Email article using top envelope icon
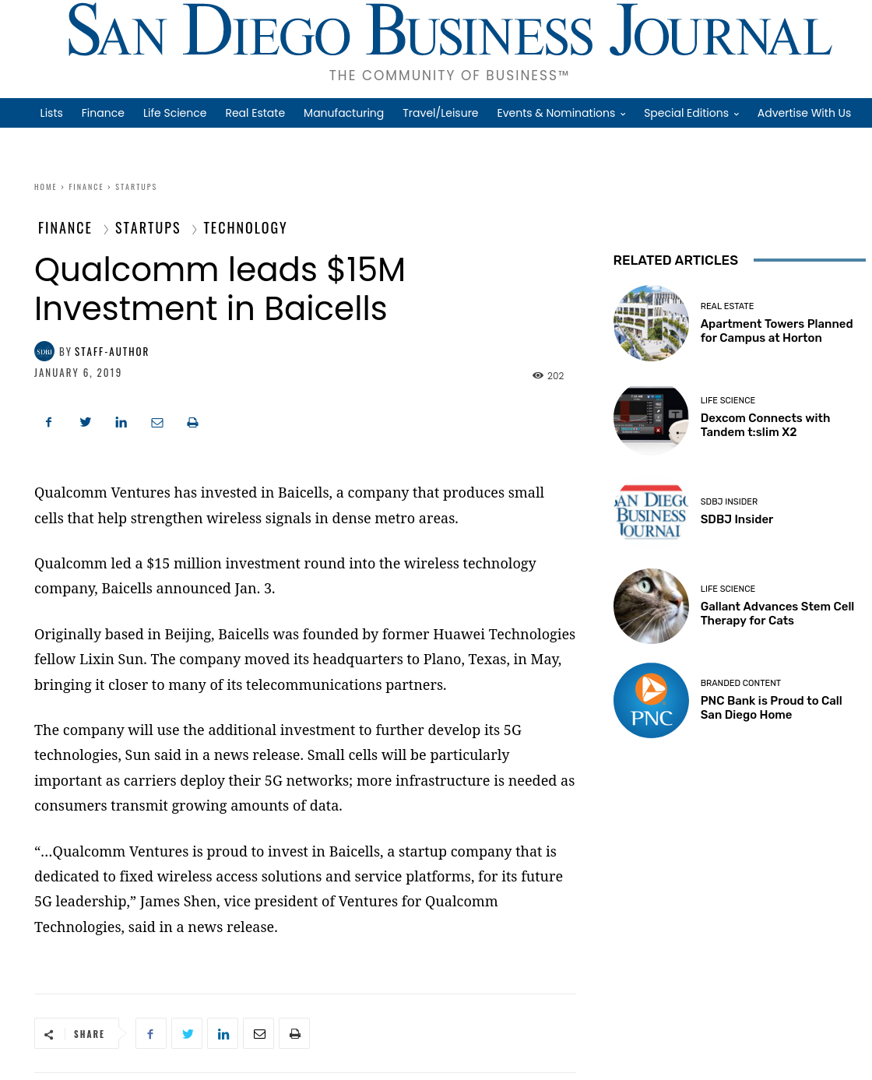 tap(157, 422)
